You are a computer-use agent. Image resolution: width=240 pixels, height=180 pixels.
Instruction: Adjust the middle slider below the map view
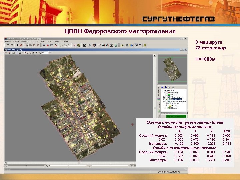[68, 166]
